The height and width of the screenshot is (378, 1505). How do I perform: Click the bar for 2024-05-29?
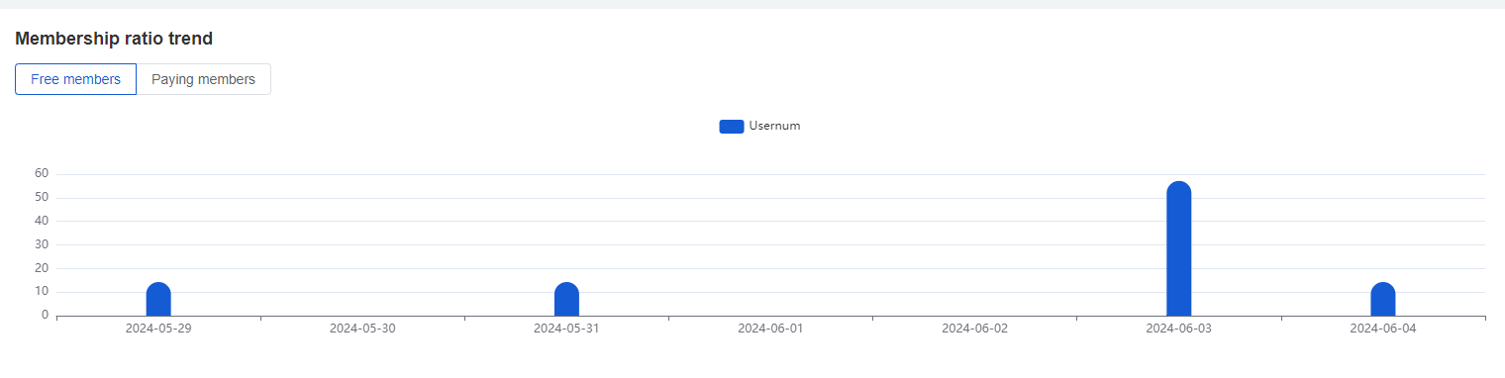point(158,299)
